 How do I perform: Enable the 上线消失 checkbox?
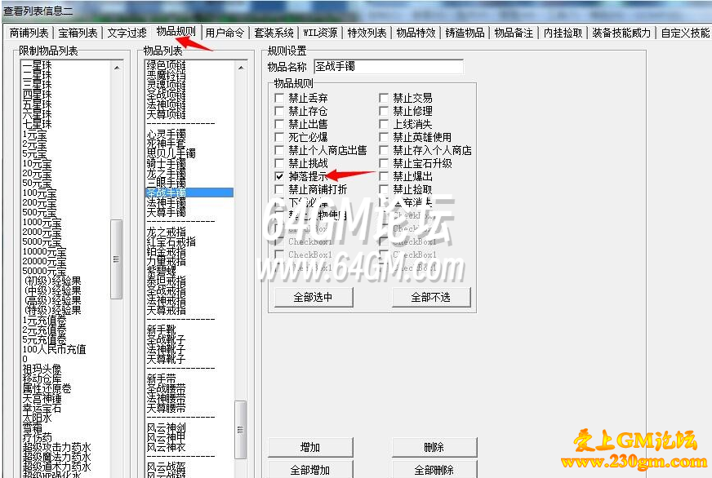click(x=384, y=124)
